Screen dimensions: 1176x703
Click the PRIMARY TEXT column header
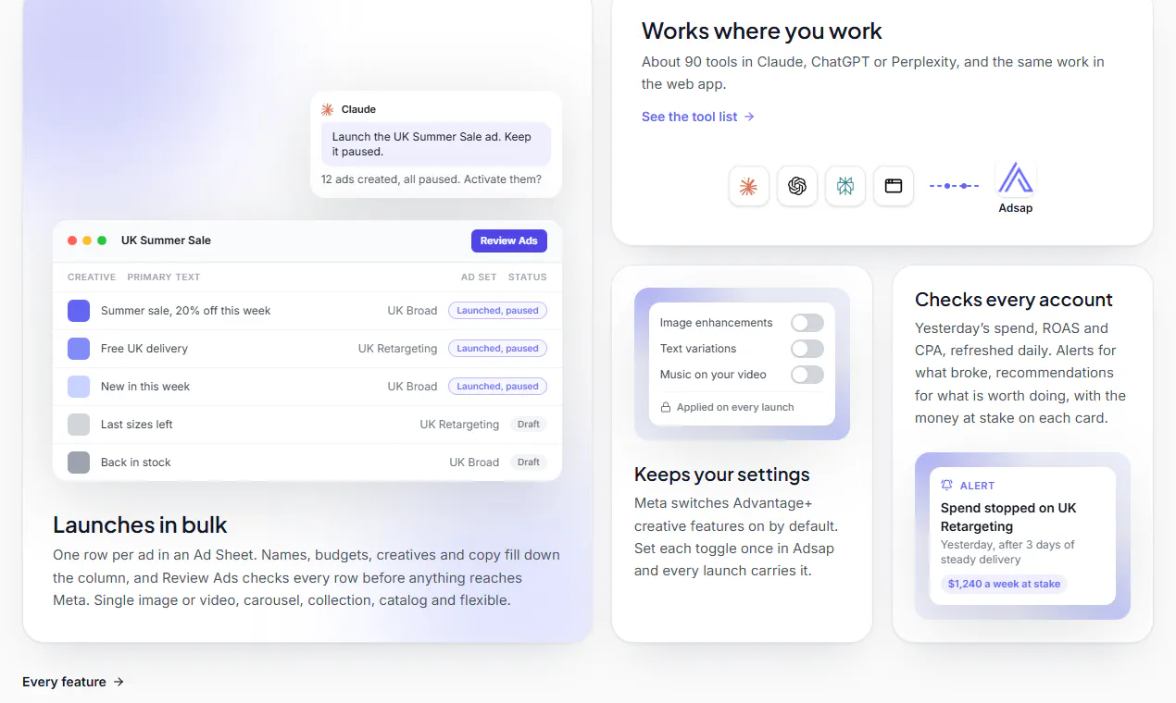pos(164,277)
